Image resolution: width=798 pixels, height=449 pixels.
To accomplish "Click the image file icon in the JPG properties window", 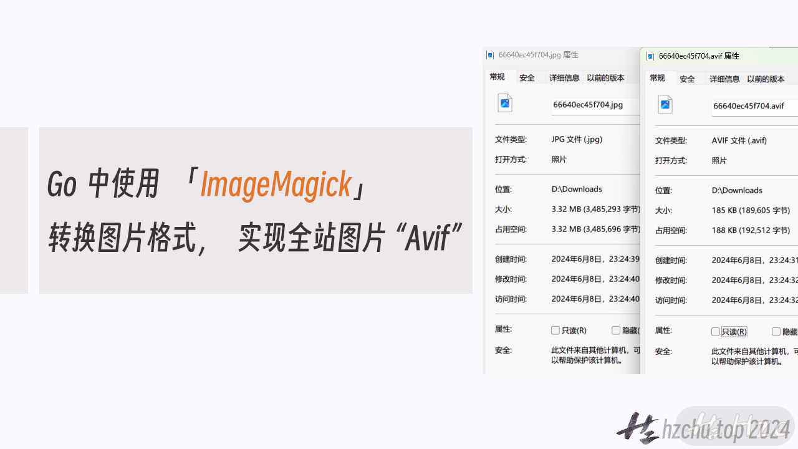I will pos(505,103).
